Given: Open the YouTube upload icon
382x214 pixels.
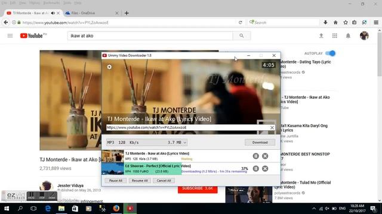Looking at the screenshot, I should coord(321,36).
